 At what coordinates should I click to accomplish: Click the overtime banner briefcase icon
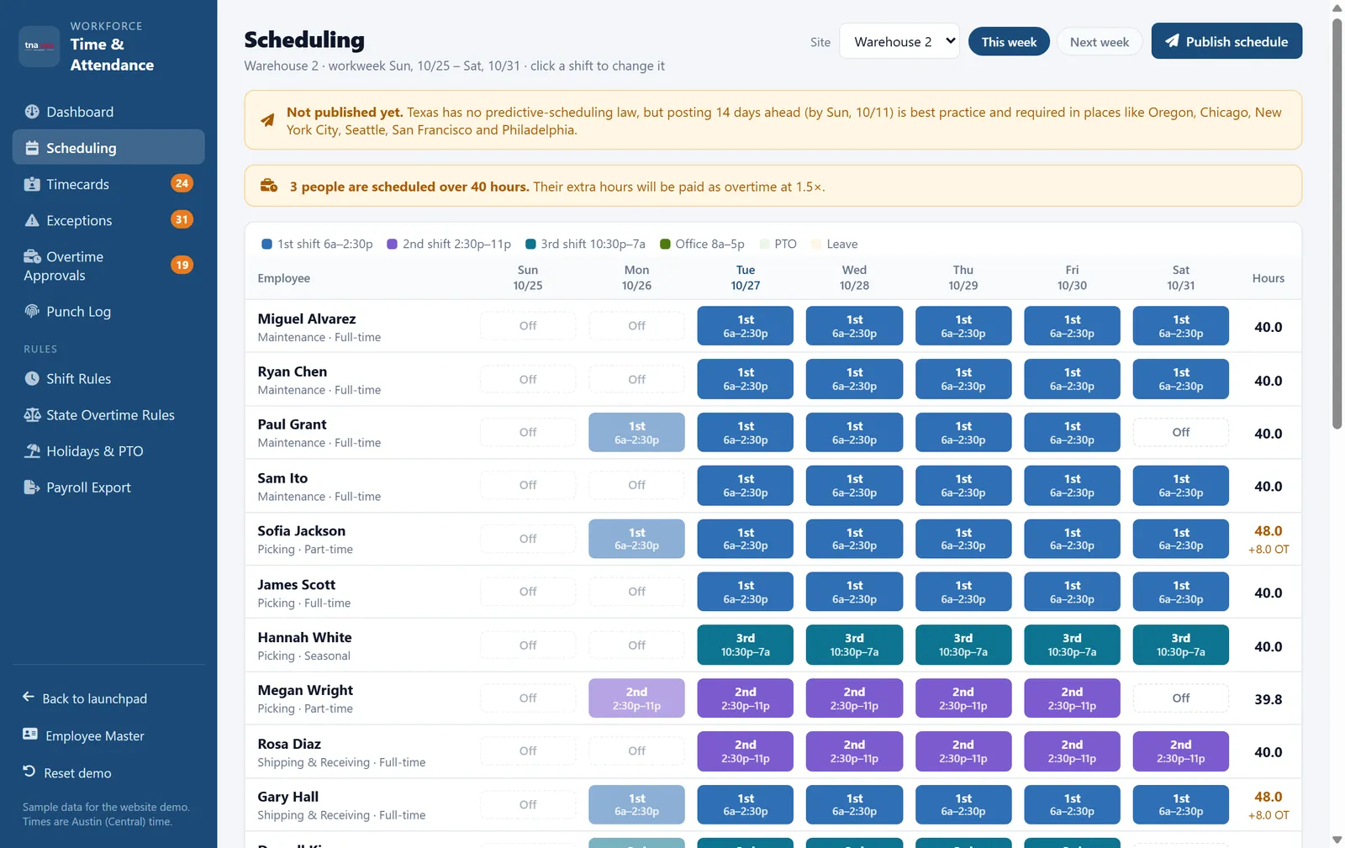tap(269, 186)
